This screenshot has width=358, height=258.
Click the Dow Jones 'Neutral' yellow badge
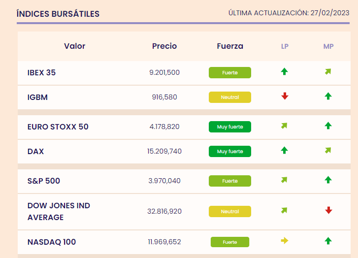[x=230, y=212]
